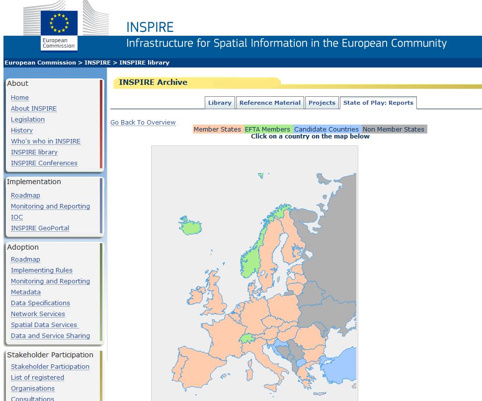The height and width of the screenshot is (401, 482).
Task: Open Organisations sidebar link
Action: pyautogui.click(x=33, y=389)
